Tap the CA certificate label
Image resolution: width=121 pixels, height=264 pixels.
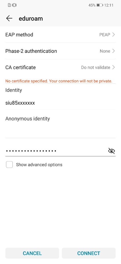tap(21, 67)
